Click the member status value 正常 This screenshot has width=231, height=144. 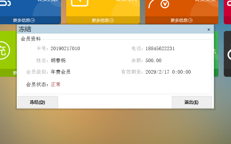(56, 85)
